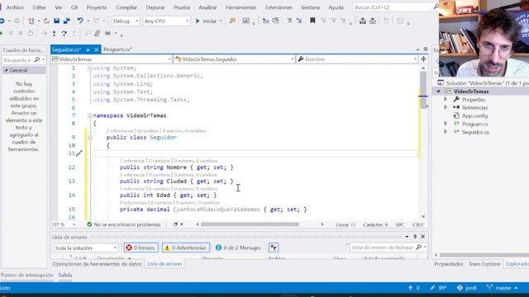Click the jordi repository status item
This screenshot has height=297, width=529.
pyautogui.click(x=466, y=288)
